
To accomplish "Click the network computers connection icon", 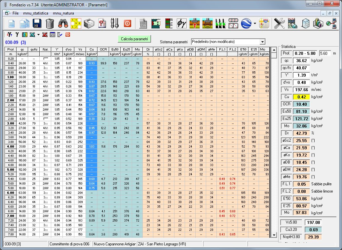I will (331, 23).
